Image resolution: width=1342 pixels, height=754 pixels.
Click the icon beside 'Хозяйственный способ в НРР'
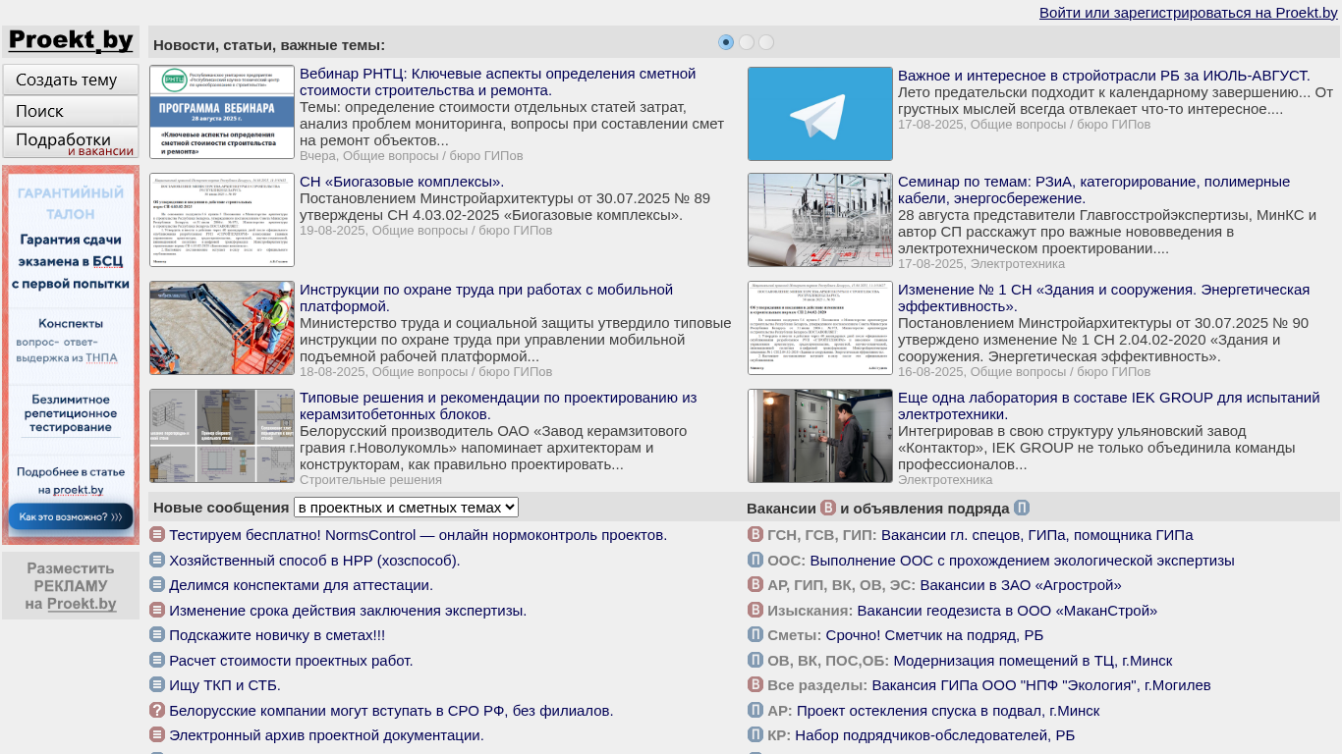coord(157,560)
